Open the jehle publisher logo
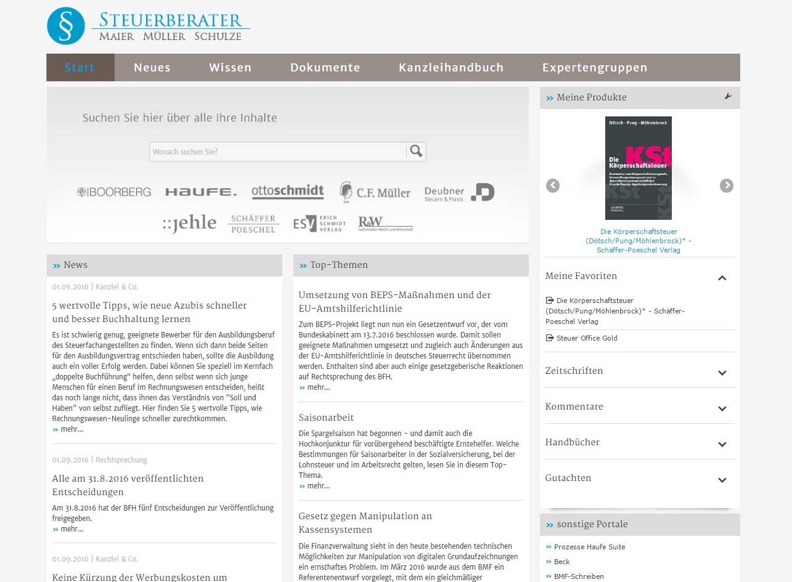This screenshot has height=582, width=792. point(189,224)
